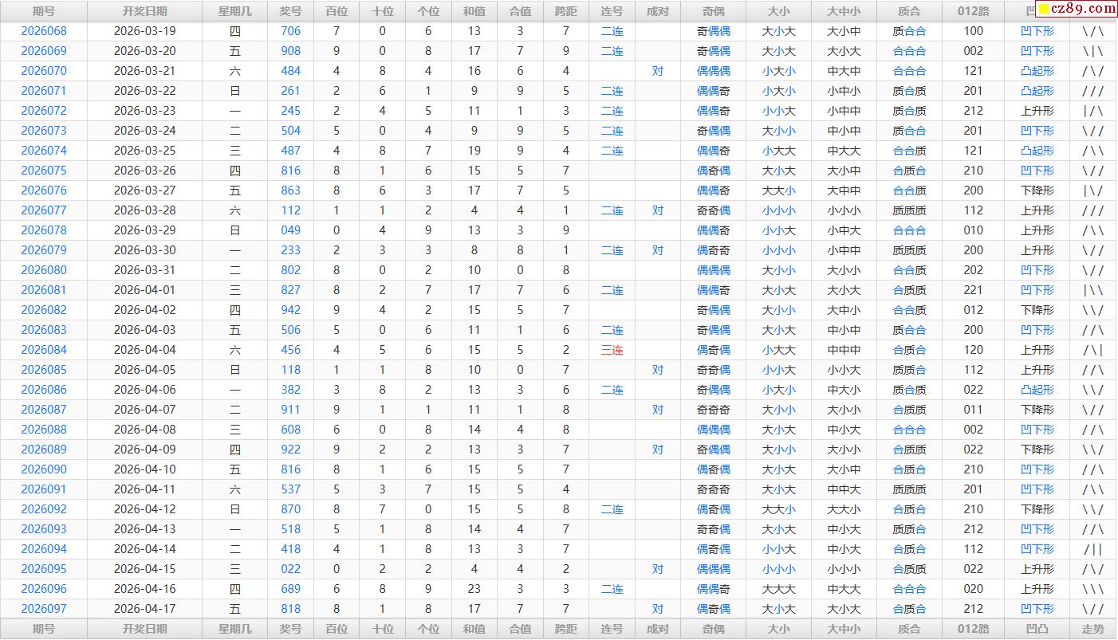Open period 2026068 link
The width and height of the screenshot is (1118, 640).
coord(44,31)
